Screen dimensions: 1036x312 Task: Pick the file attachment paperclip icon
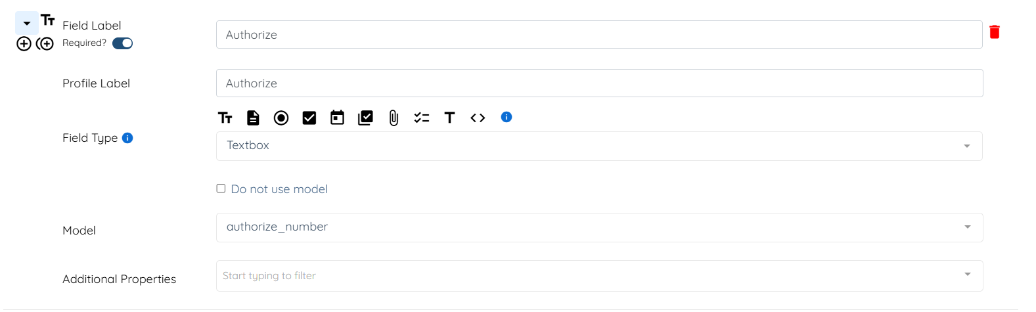394,118
